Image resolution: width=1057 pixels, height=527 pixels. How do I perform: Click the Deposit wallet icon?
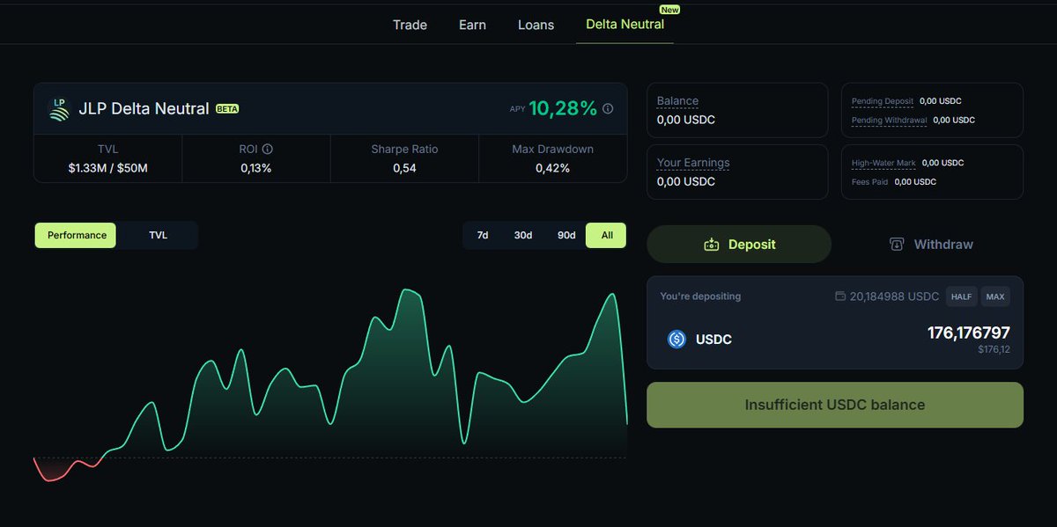pos(712,244)
